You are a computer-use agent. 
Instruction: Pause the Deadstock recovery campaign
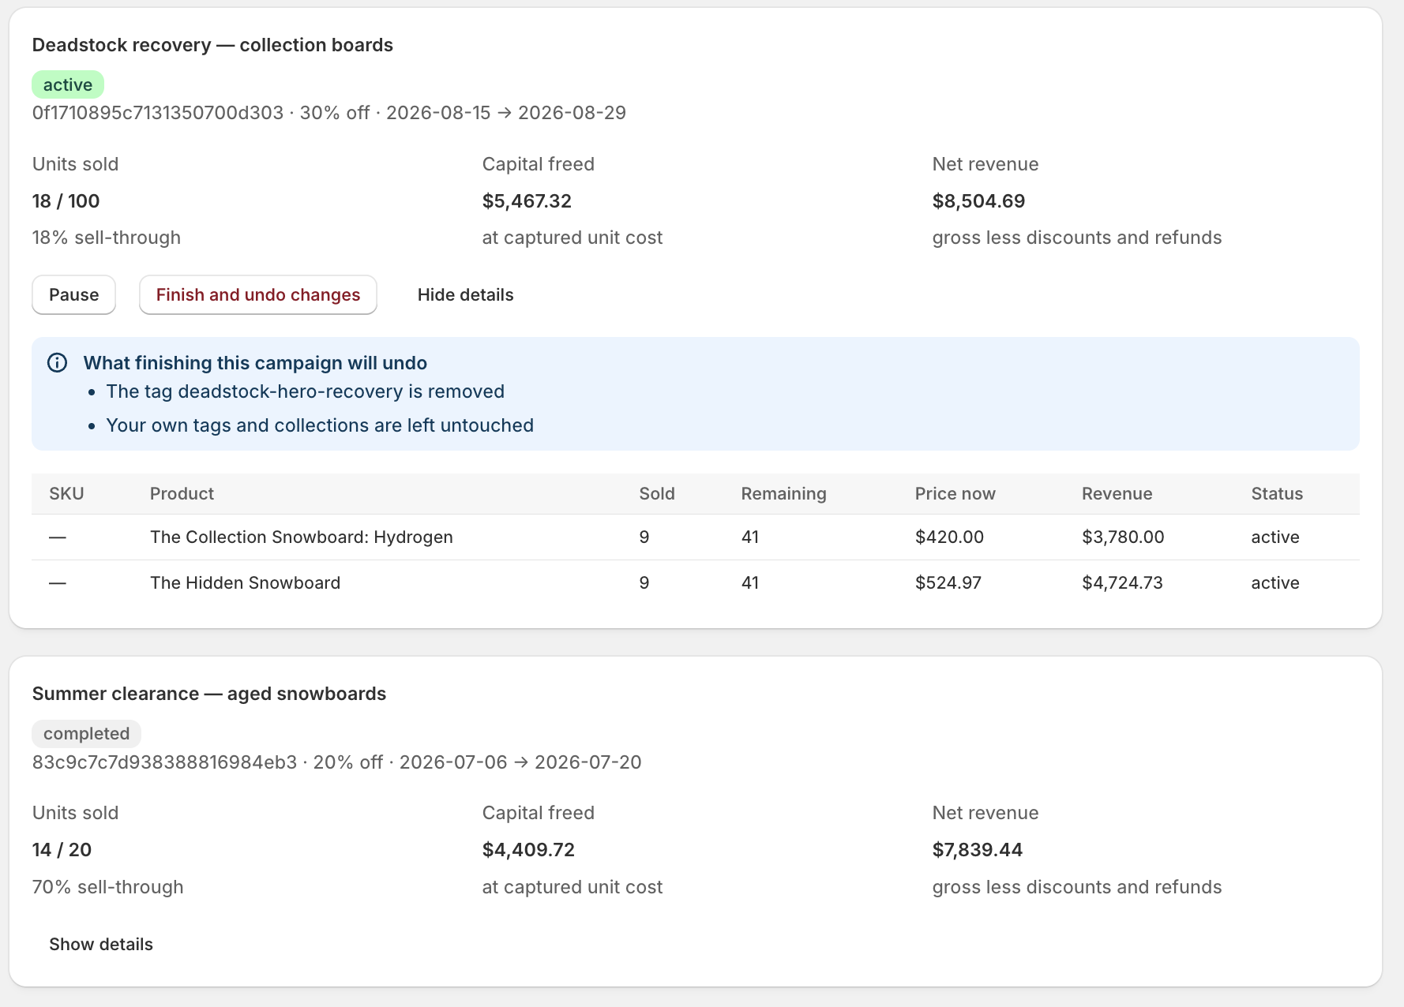click(73, 294)
